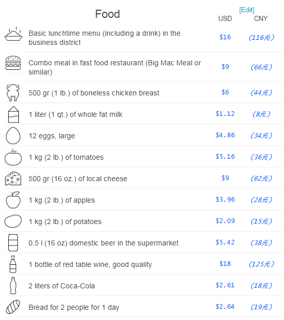The width and height of the screenshot is (284, 320).
Task: Select the egg icon
Action: pyautogui.click(x=13, y=136)
